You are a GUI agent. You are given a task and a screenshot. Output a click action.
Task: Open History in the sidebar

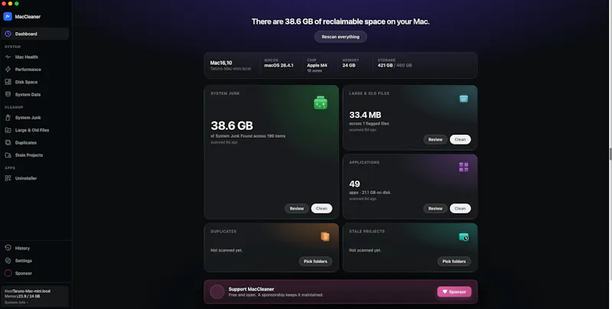34,248
